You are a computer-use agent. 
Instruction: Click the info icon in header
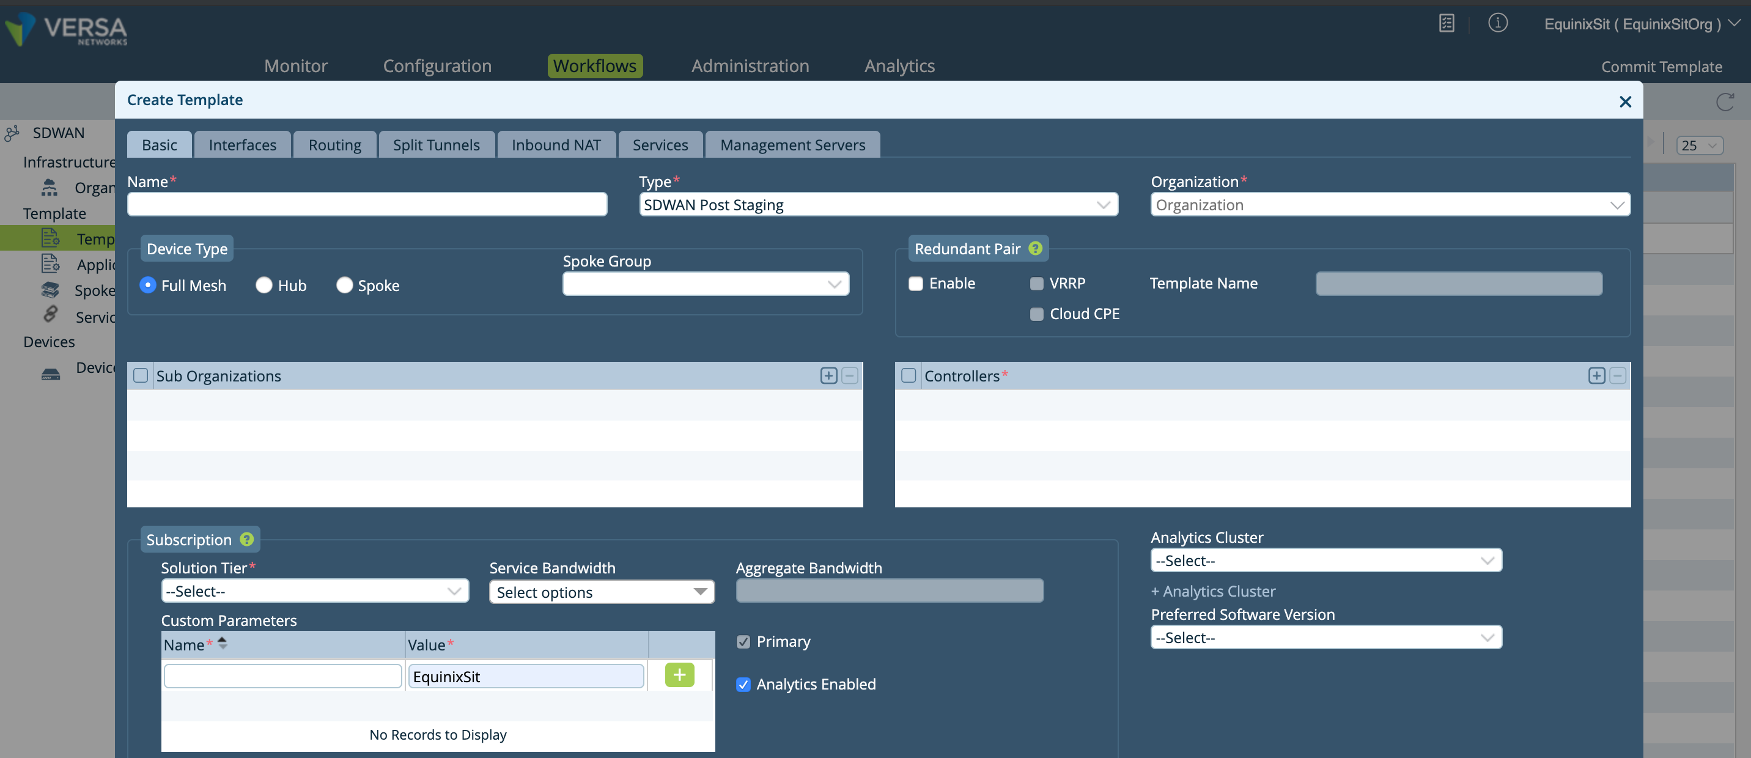[1497, 23]
